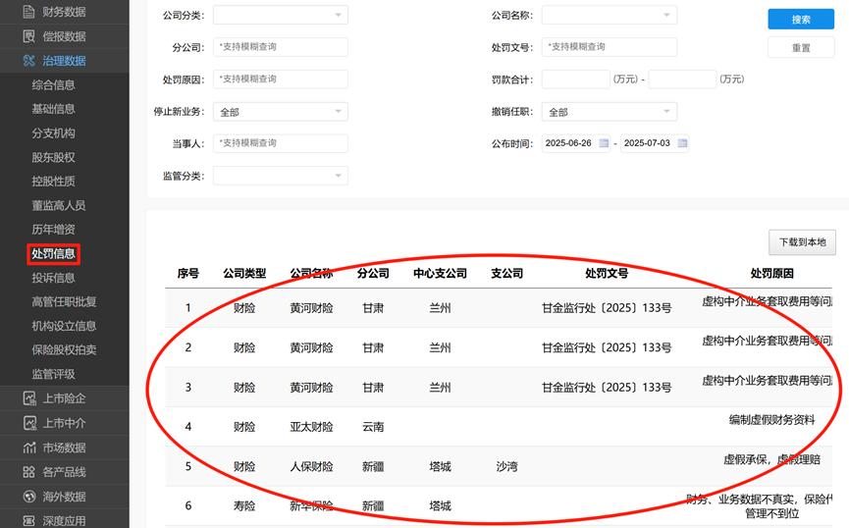Click the 偿报数据 sidebar icon
This screenshot has height=528, width=849.
point(28,36)
